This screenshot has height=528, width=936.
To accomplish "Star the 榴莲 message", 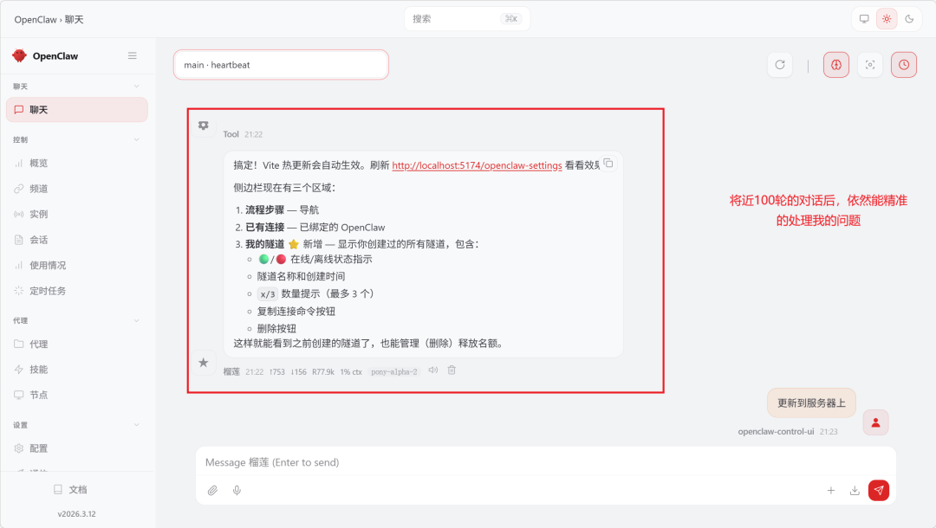I will pyautogui.click(x=204, y=363).
